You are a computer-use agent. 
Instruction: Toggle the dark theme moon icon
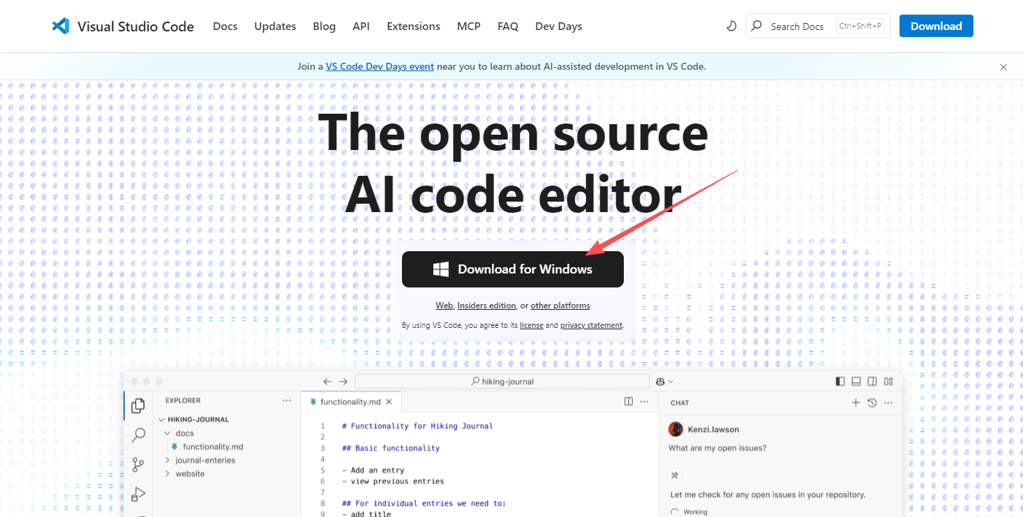coord(731,26)
